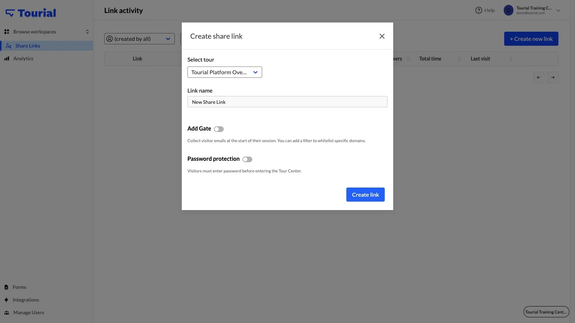Click the Link column header

click(x=137, y=59)
